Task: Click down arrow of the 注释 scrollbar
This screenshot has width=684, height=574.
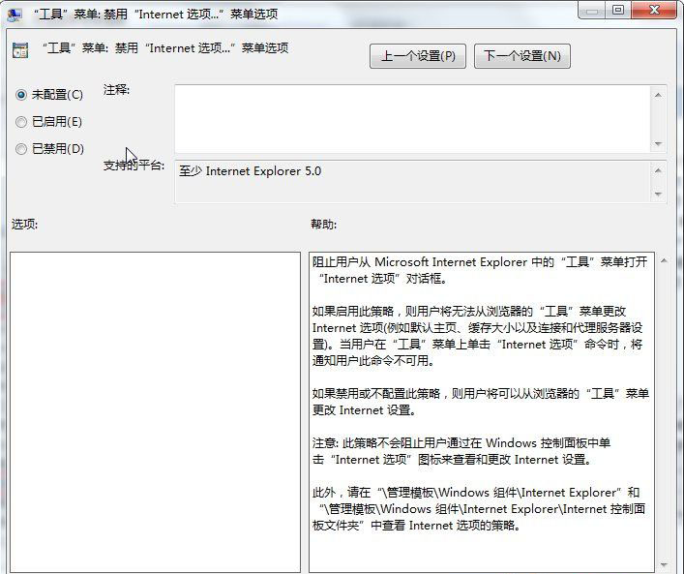Action: pyautogui.click(x=659, y=143)
